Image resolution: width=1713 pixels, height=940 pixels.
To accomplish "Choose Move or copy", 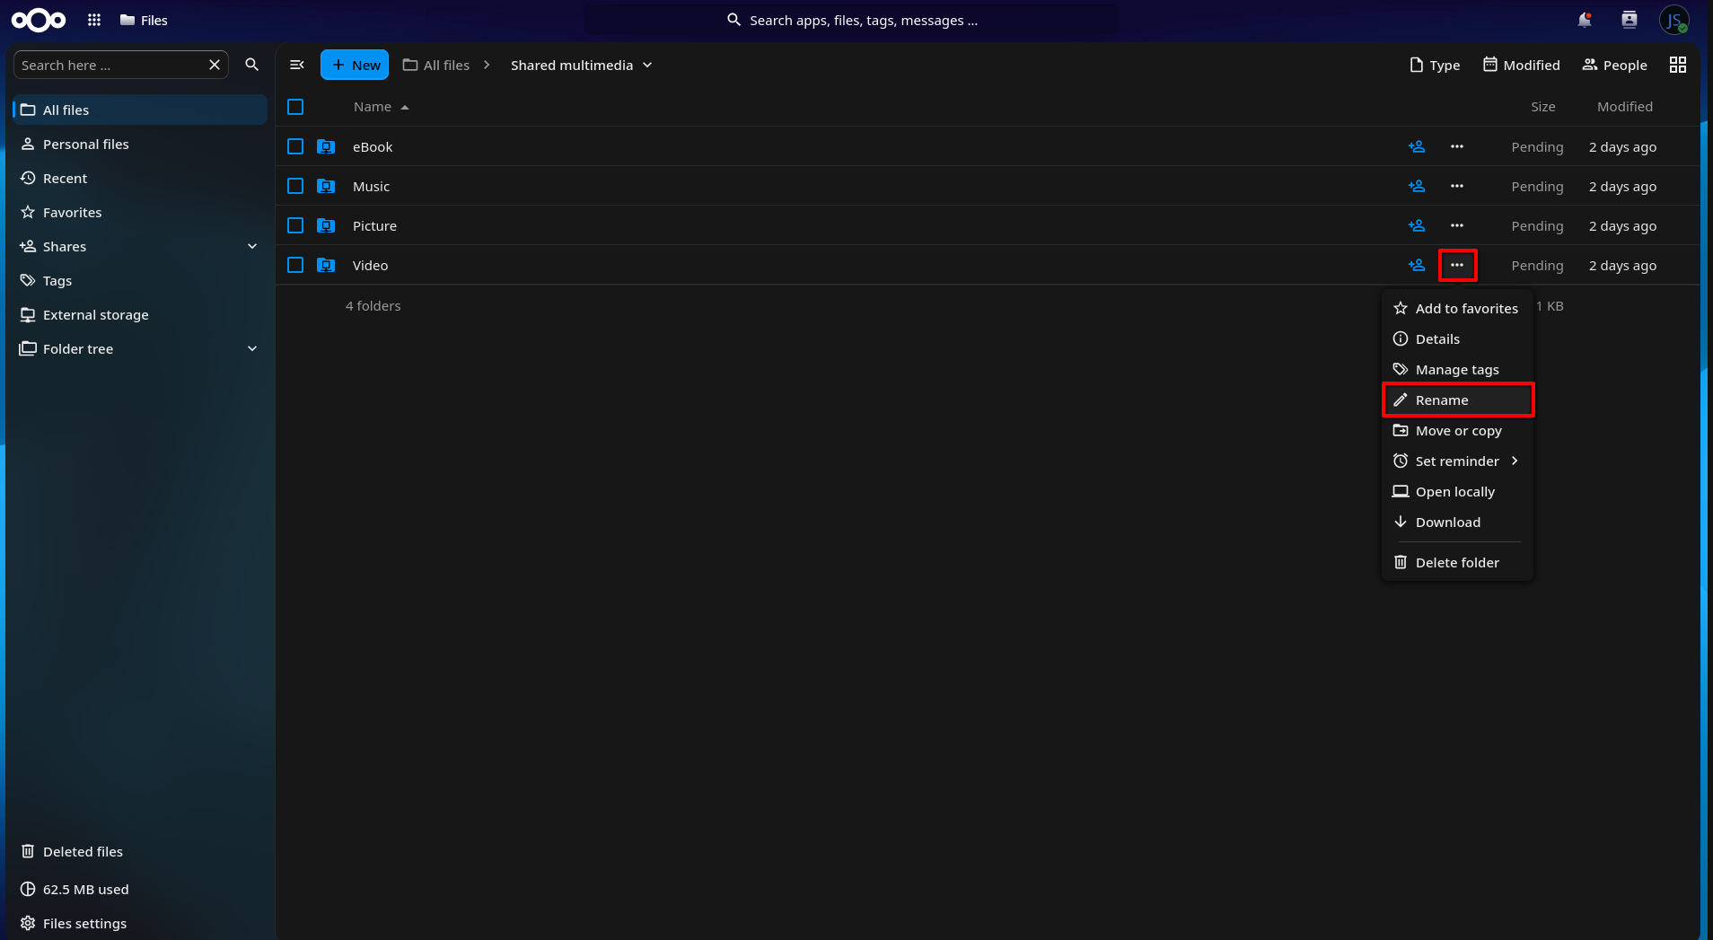I will point(1457,430).
